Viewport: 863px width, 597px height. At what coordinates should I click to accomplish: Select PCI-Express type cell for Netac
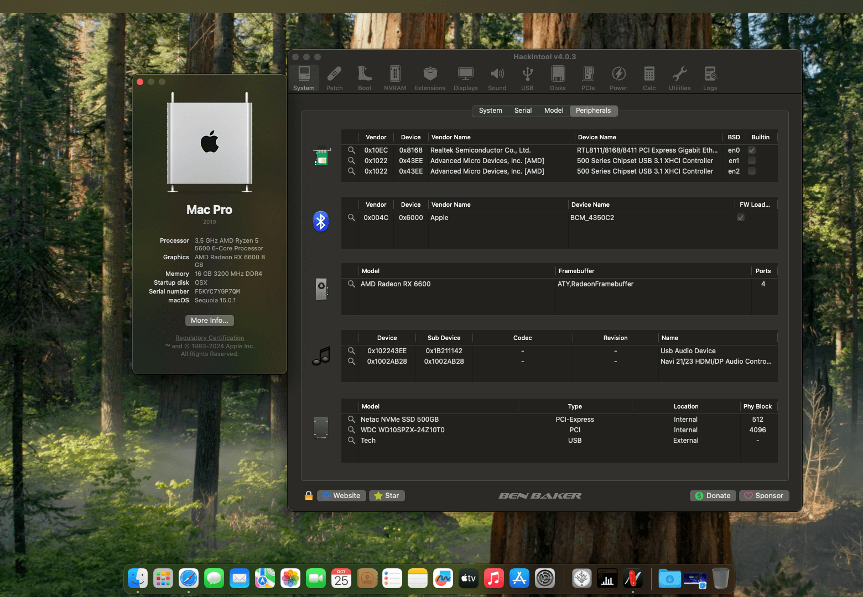point(575,420)
